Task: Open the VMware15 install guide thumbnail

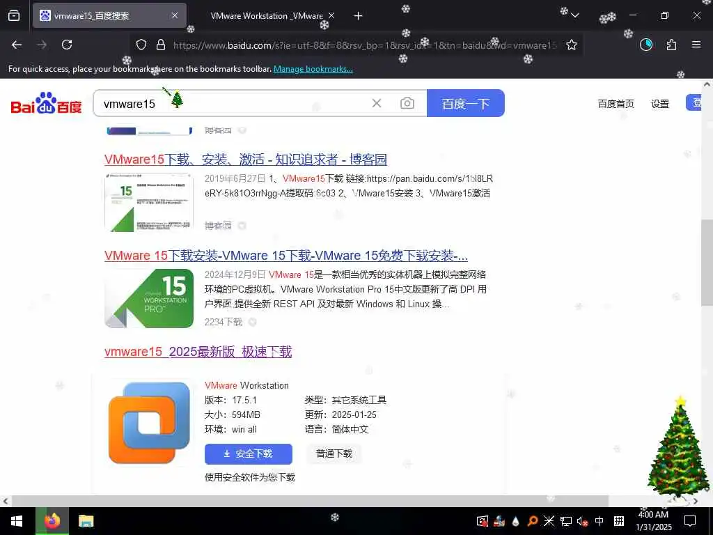Action: (x=149, y=202)
